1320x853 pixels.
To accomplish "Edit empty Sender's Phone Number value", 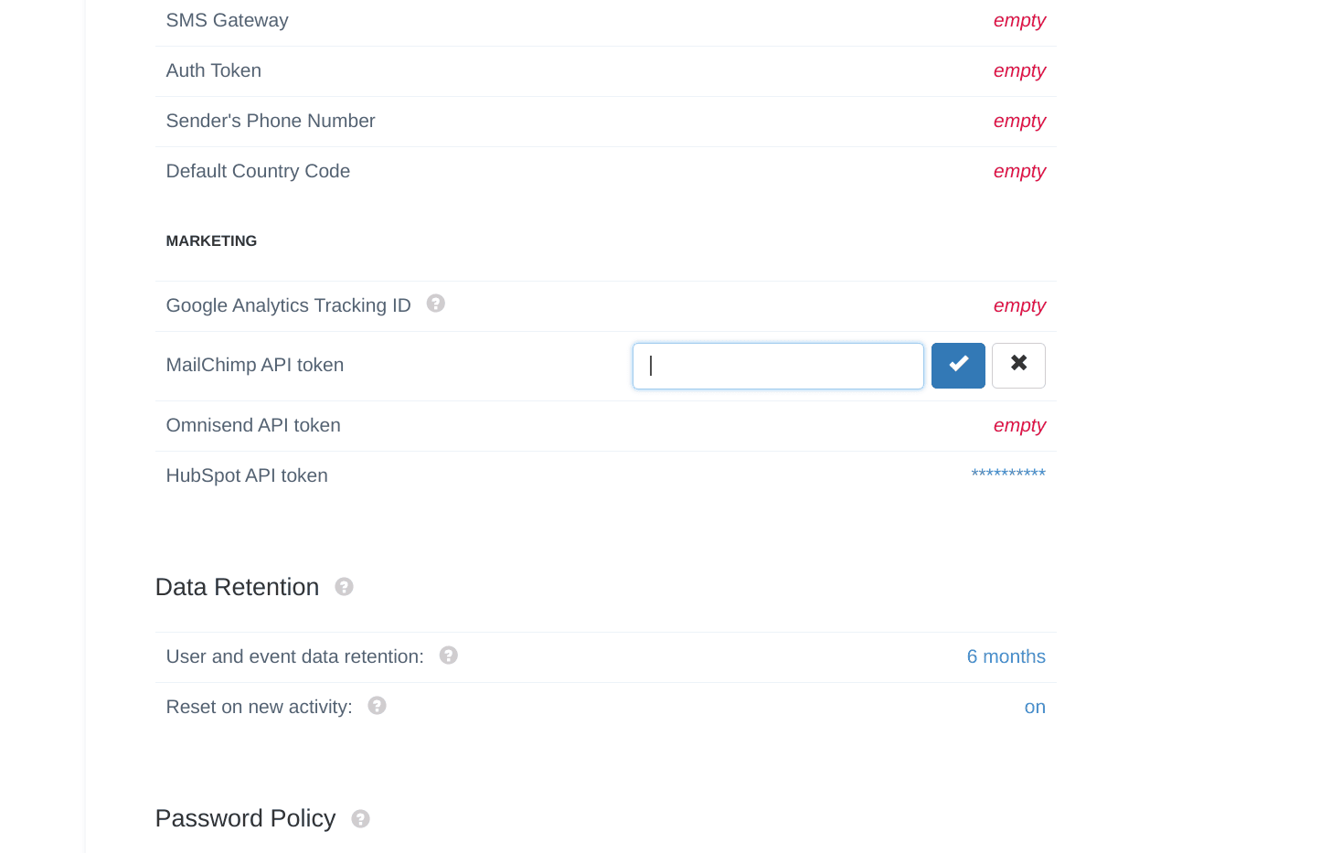I will pyautogui.click(x=1019, y=122).
